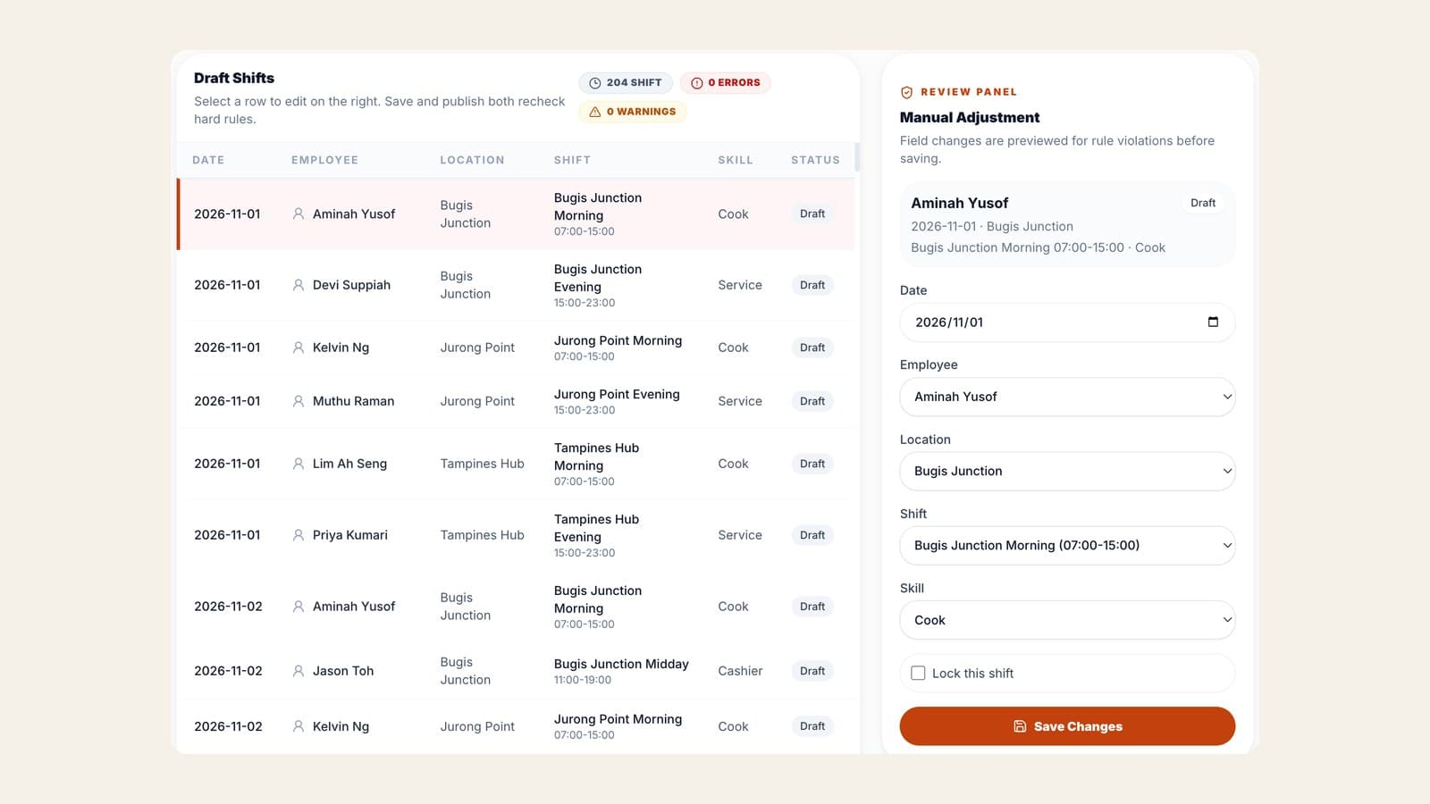Click the person icon next to Lim Ah Seng

(299, 464)
